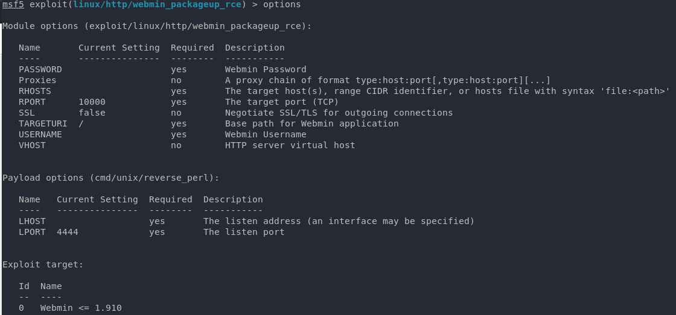This screenshot has height=315, width=676.
Task: Click the Proxies option row name
Action: [x=37, y=80]
